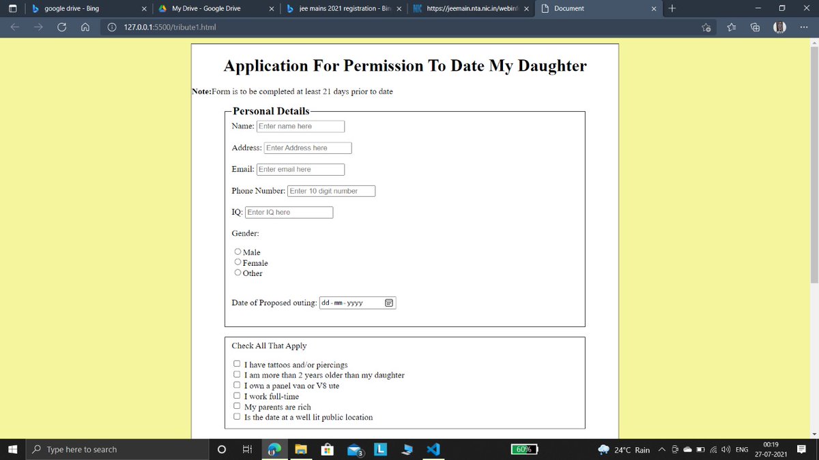Viewport: 819px width, 460px height.
Task: Open the tab actions menu icon
Action: tap(14, 8)
